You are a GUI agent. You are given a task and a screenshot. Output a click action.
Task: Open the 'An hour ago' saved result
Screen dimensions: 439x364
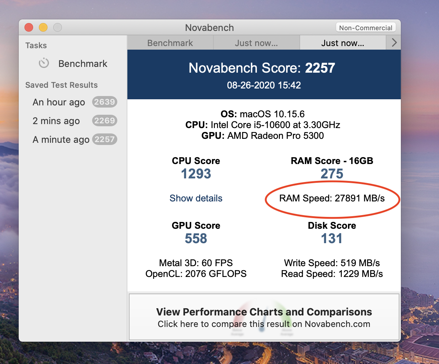click(x=73, y=102)
